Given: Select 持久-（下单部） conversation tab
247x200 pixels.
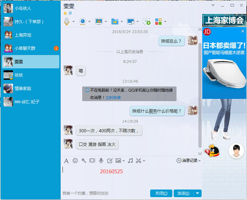Looking at the screenshot, I should 30,22.
